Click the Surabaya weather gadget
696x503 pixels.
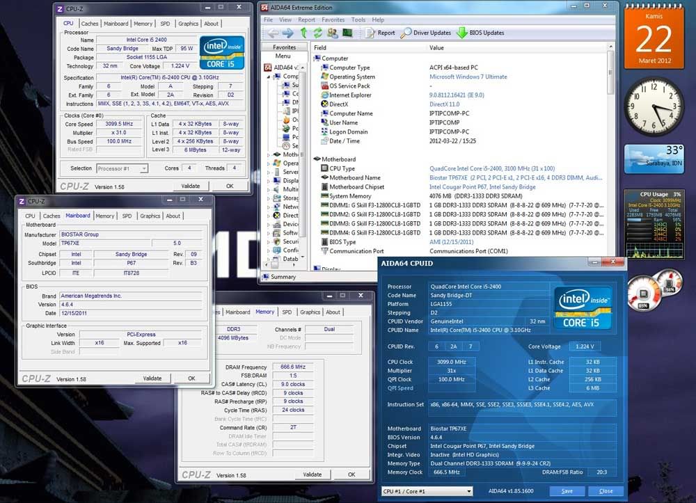point(654,159)
